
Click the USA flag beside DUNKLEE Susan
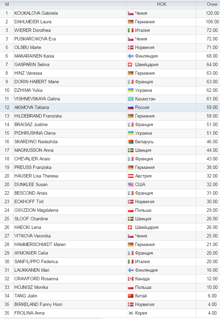(131, 185)
